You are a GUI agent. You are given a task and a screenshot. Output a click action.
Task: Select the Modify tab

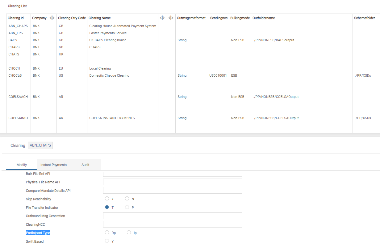click(x=22, y=165)
